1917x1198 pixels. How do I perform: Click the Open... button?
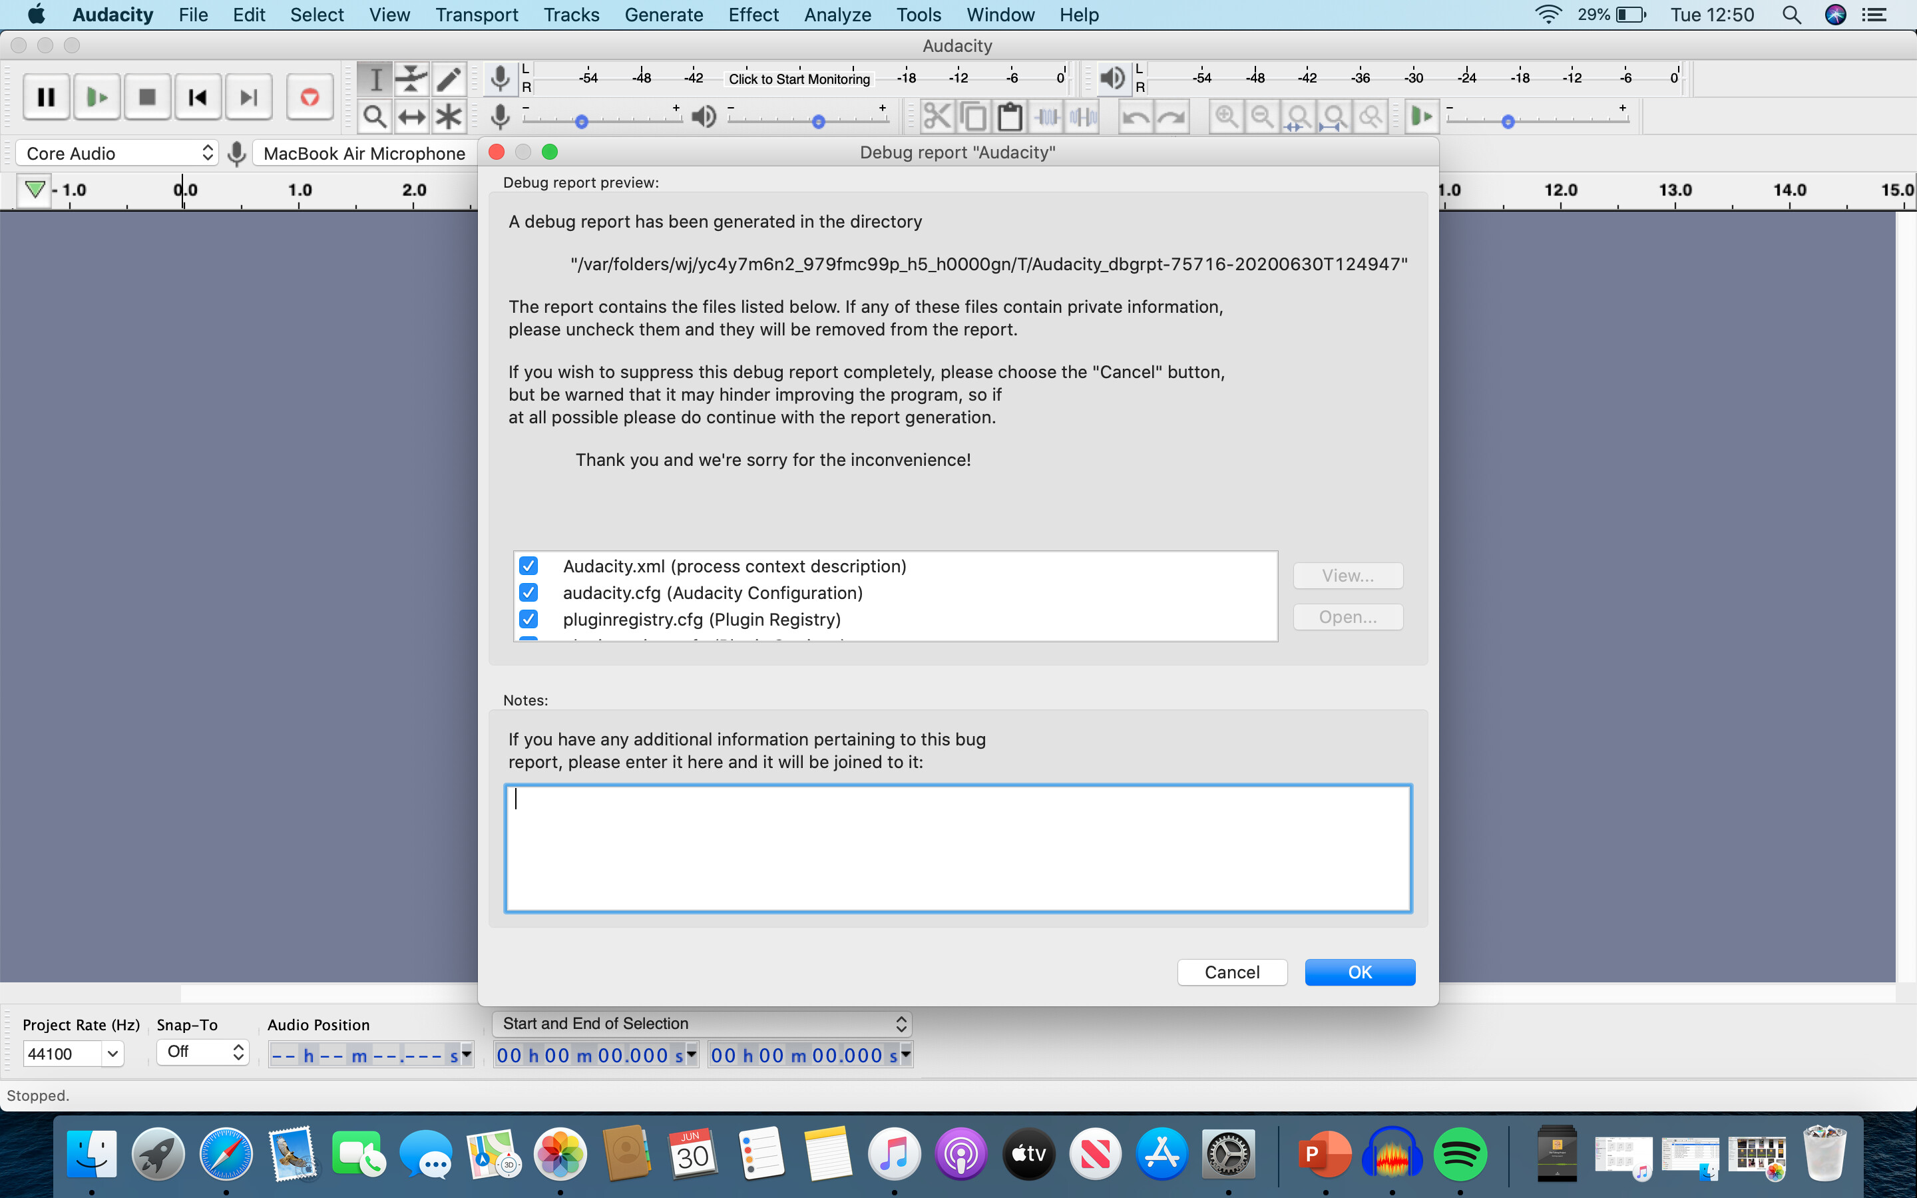point(1347,616)
